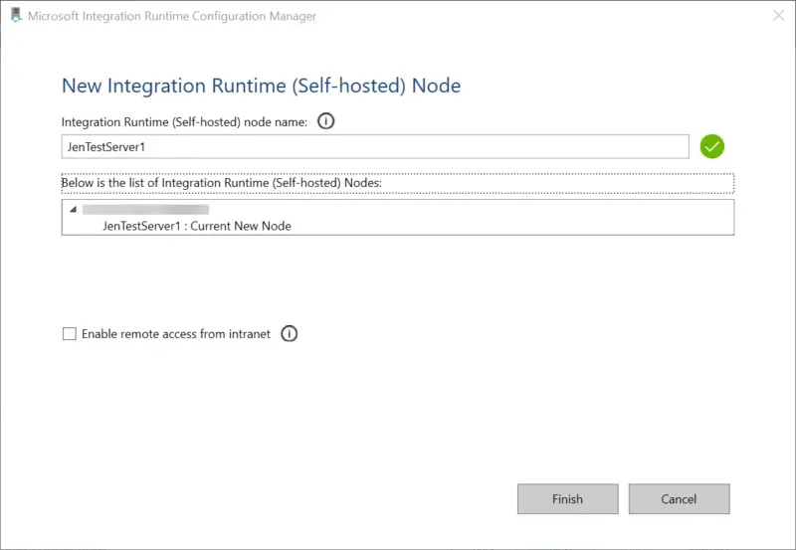Click the Cancel button
The width and height of the screenshot is (796, 550).
680,499
